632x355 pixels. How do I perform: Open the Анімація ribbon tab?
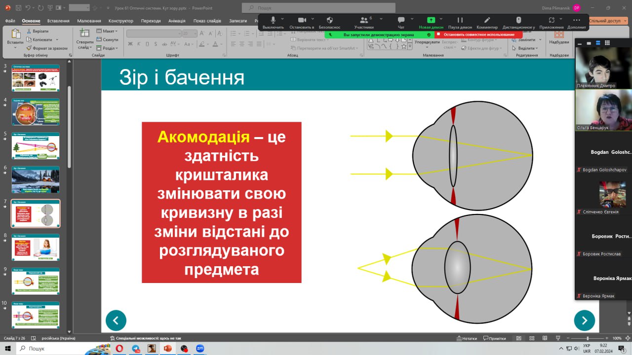(x=177, y=21)
